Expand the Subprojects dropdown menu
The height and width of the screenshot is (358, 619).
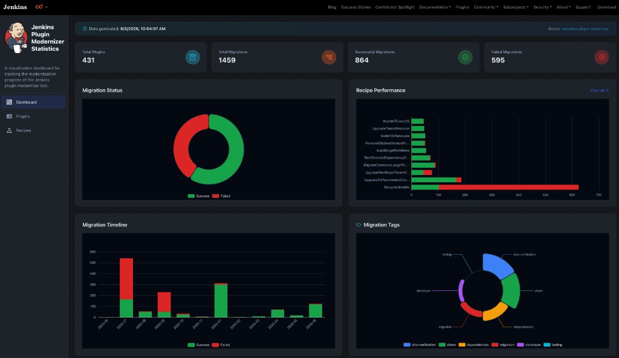click(x=516, y=7)
